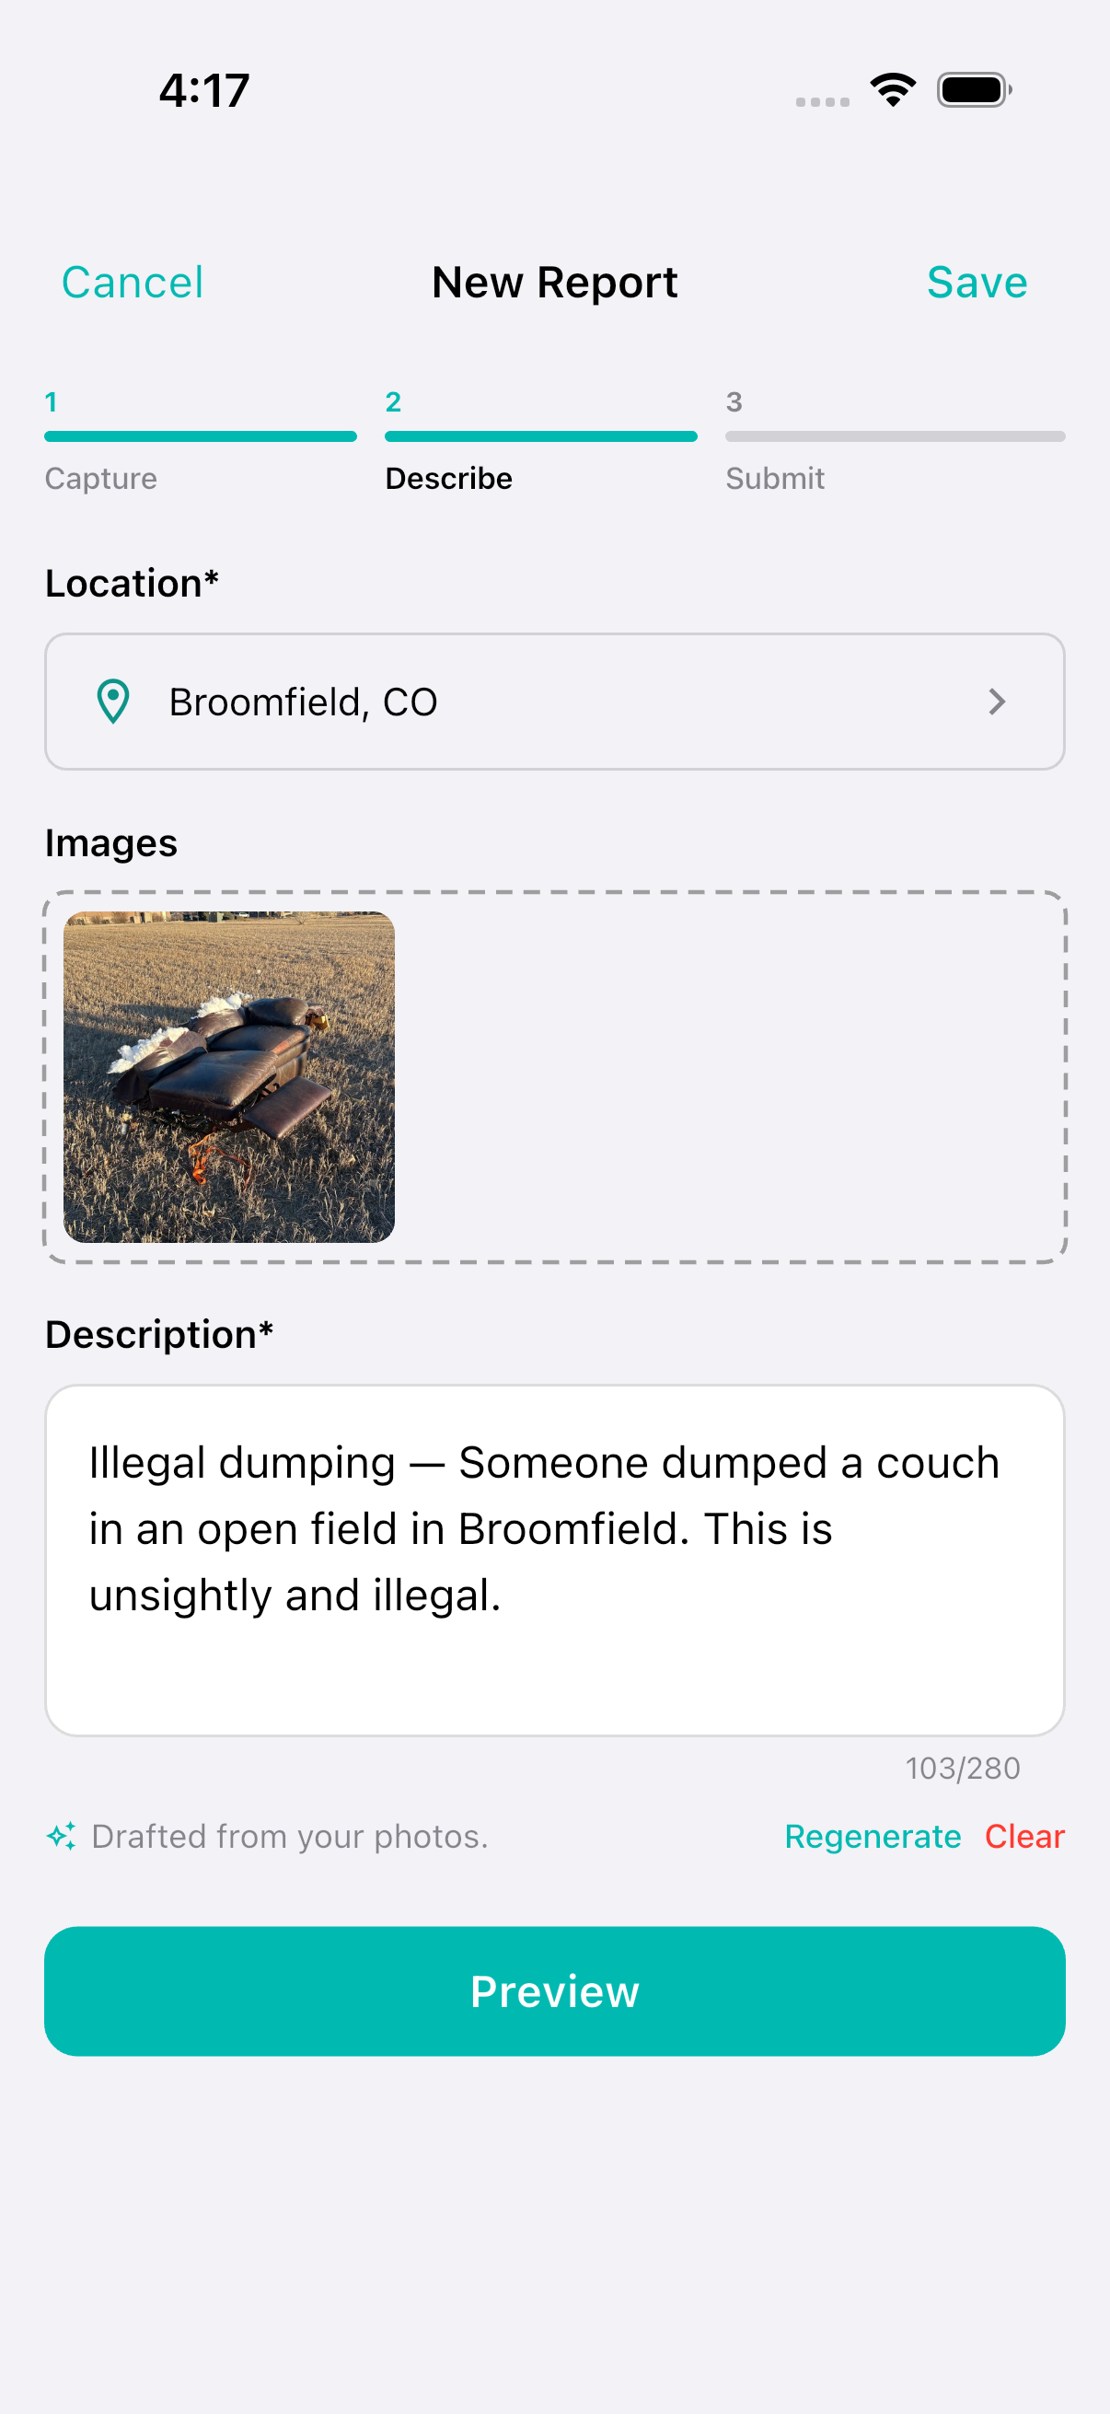This screenshot has width=1110, height=2414.
Task: Tap the cellular signal dots icon
Action: point(823,101)
